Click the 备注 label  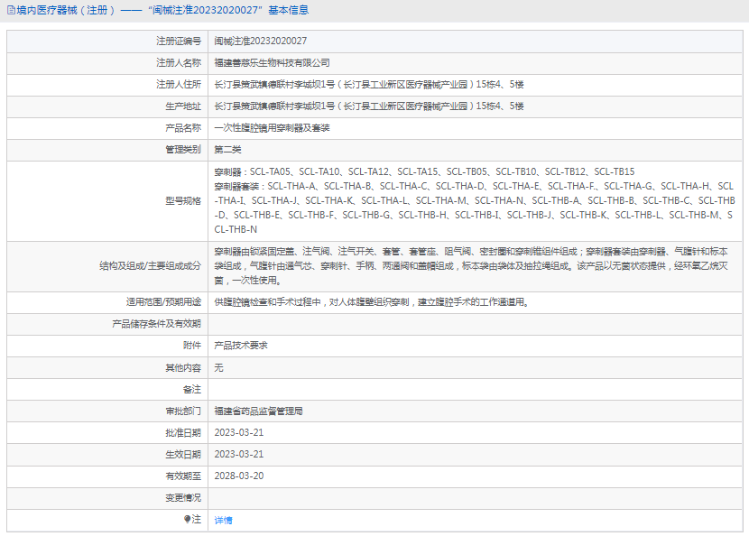pyautogui.click(x=192, y=389)
